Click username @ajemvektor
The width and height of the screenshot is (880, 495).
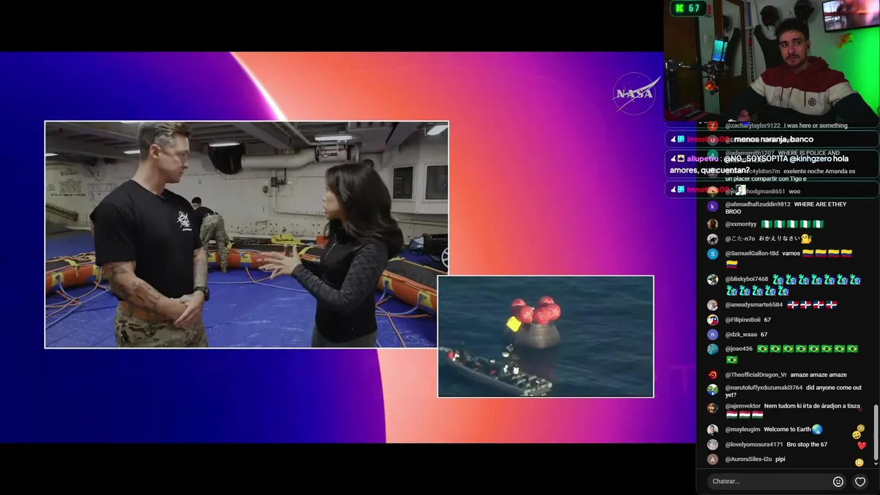coord(743,406)
